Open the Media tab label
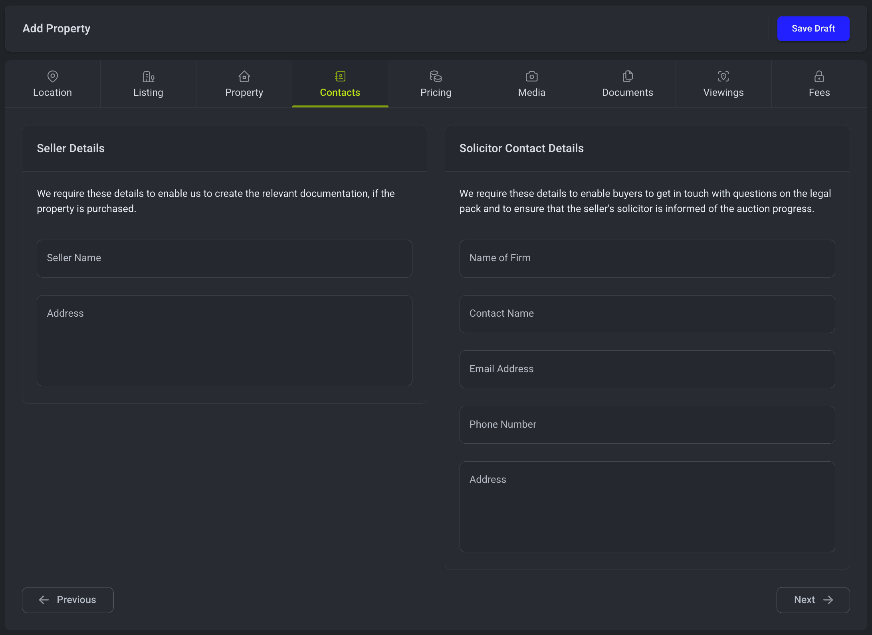The width and height of the screenshot is (872, 635). 531,92
